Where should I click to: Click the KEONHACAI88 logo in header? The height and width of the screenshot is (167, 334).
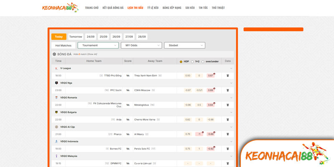coord(60,8)
